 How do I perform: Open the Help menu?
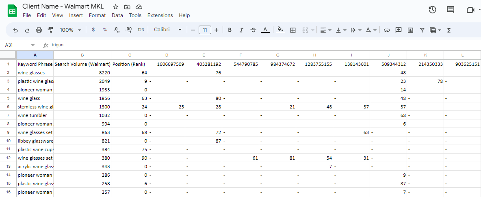point(184,15)
